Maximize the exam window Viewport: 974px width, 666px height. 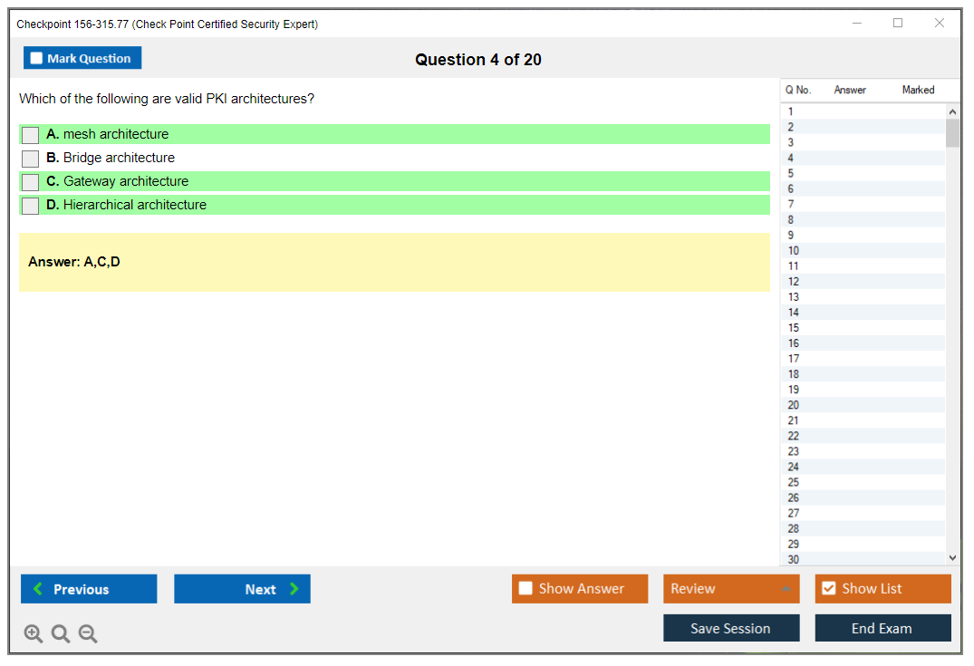(897, 24)
